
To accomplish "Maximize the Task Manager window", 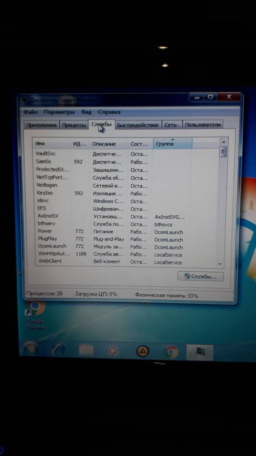I will (211, 97).
